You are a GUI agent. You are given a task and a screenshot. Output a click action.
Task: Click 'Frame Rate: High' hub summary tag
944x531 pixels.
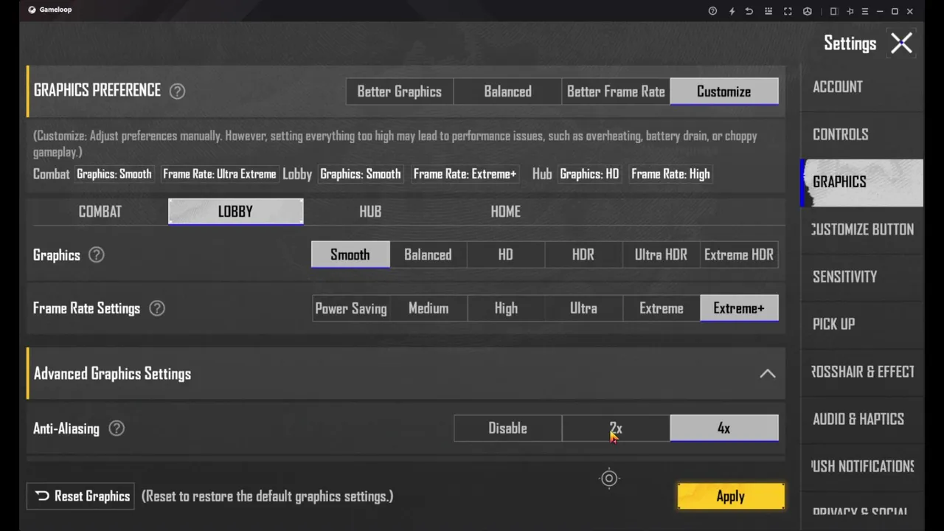670,174
